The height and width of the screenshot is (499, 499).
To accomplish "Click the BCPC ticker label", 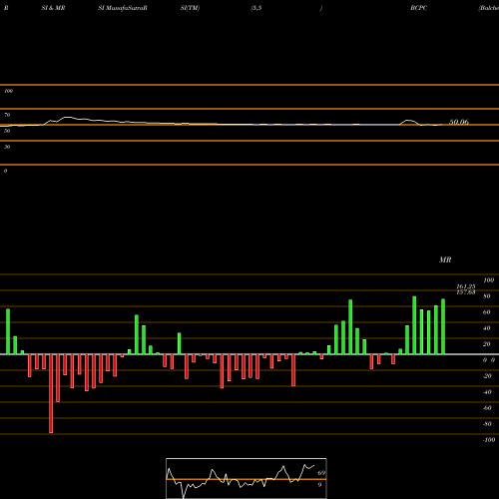I will [x=418, y=8].
